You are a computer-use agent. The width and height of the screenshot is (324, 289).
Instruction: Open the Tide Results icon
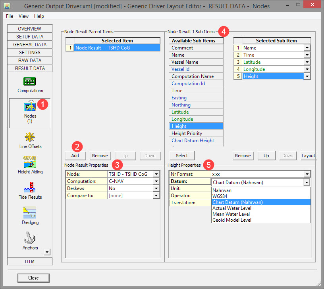point(30,188)
